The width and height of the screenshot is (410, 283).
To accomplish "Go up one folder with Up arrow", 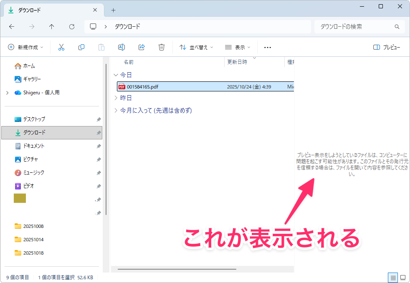I will [x=52, y=27].
